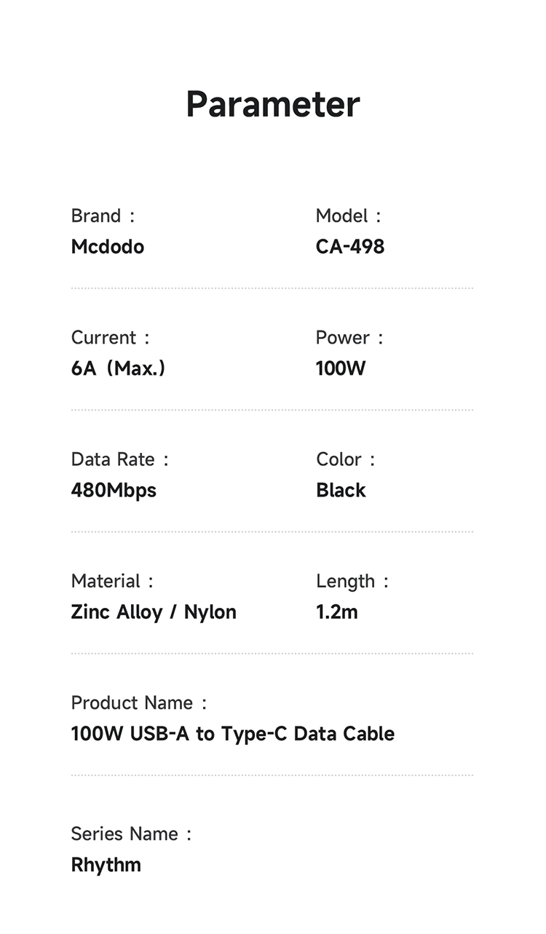Screen dimensions: 546x934
Task: Select the Material label
Action: point(106,581)
